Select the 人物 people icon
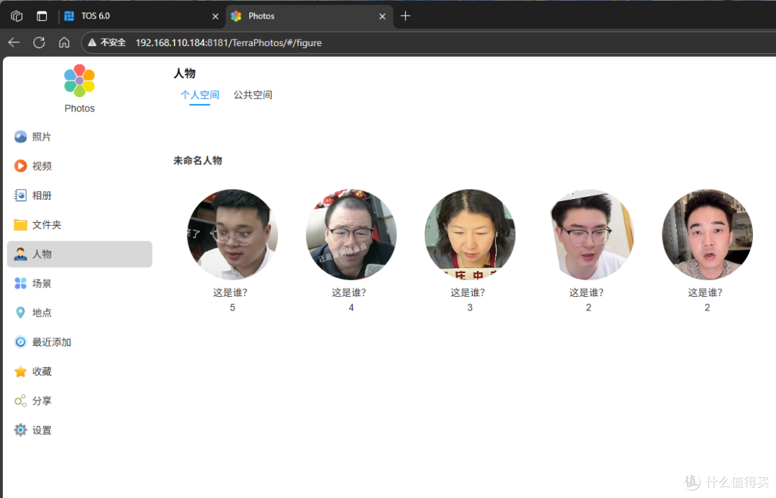 click(20, 254)
